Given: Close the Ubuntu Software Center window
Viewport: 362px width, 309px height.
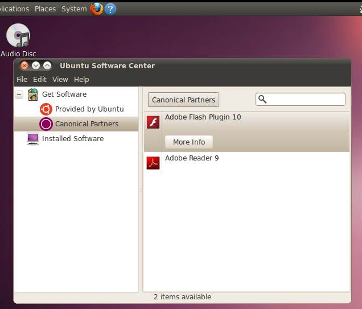Looking at the screenshot, I should pyautogui.click(x=24, y=66).
